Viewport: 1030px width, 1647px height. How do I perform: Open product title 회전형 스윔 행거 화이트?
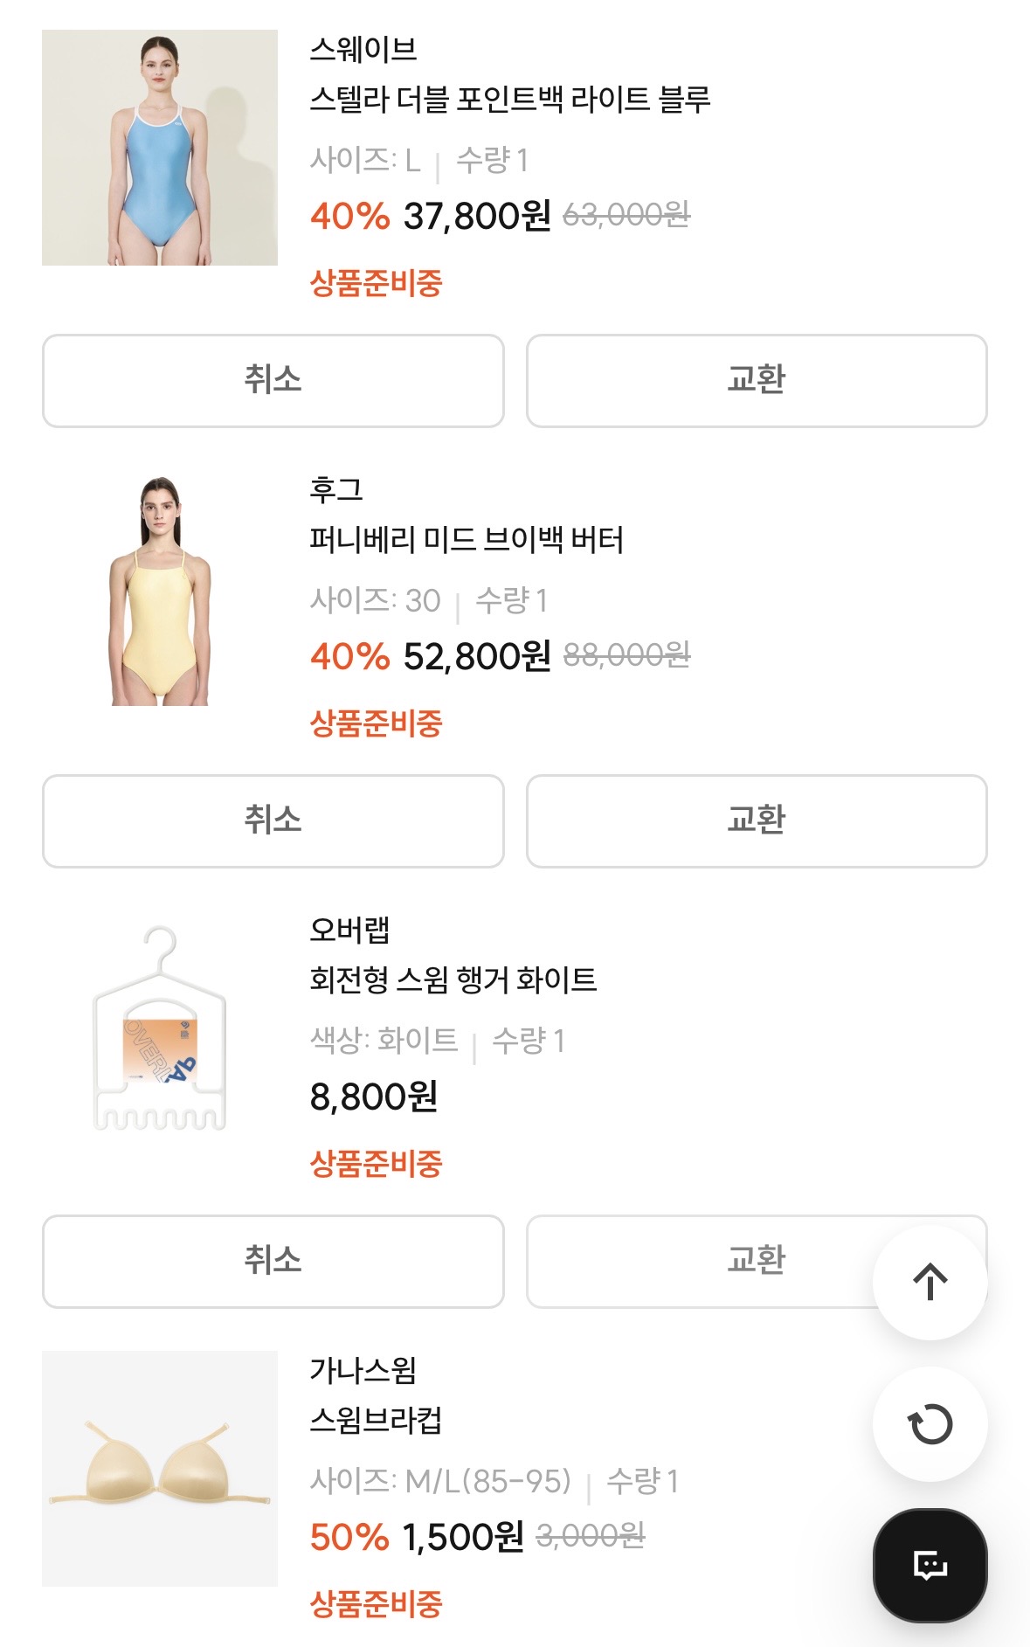click(453, 980)
